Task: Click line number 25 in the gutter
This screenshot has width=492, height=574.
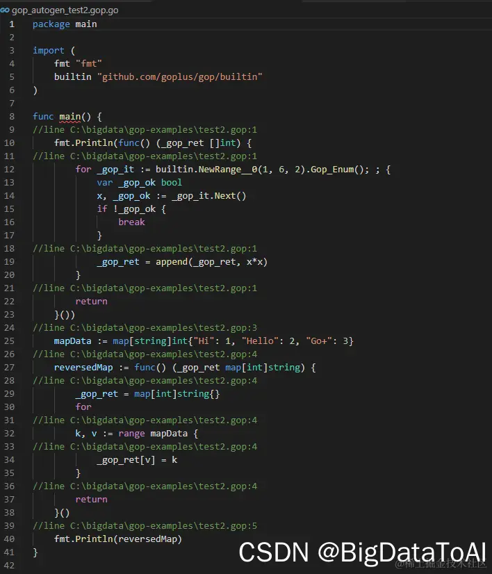Action: pos(10,341)
